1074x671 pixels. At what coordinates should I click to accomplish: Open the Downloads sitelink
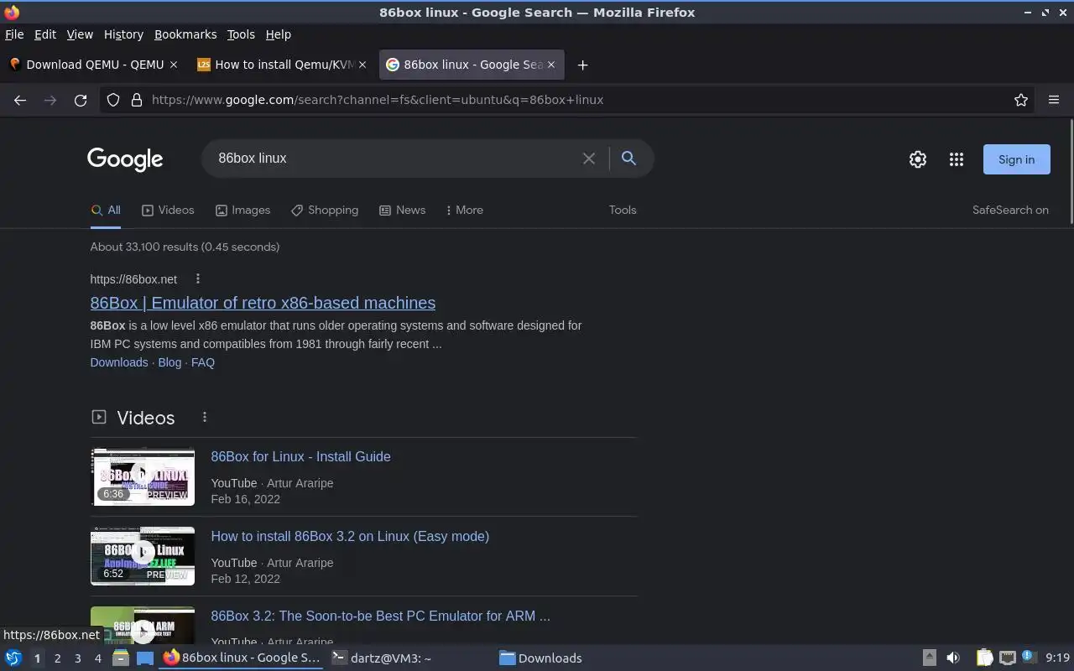(x=119, y=362)
